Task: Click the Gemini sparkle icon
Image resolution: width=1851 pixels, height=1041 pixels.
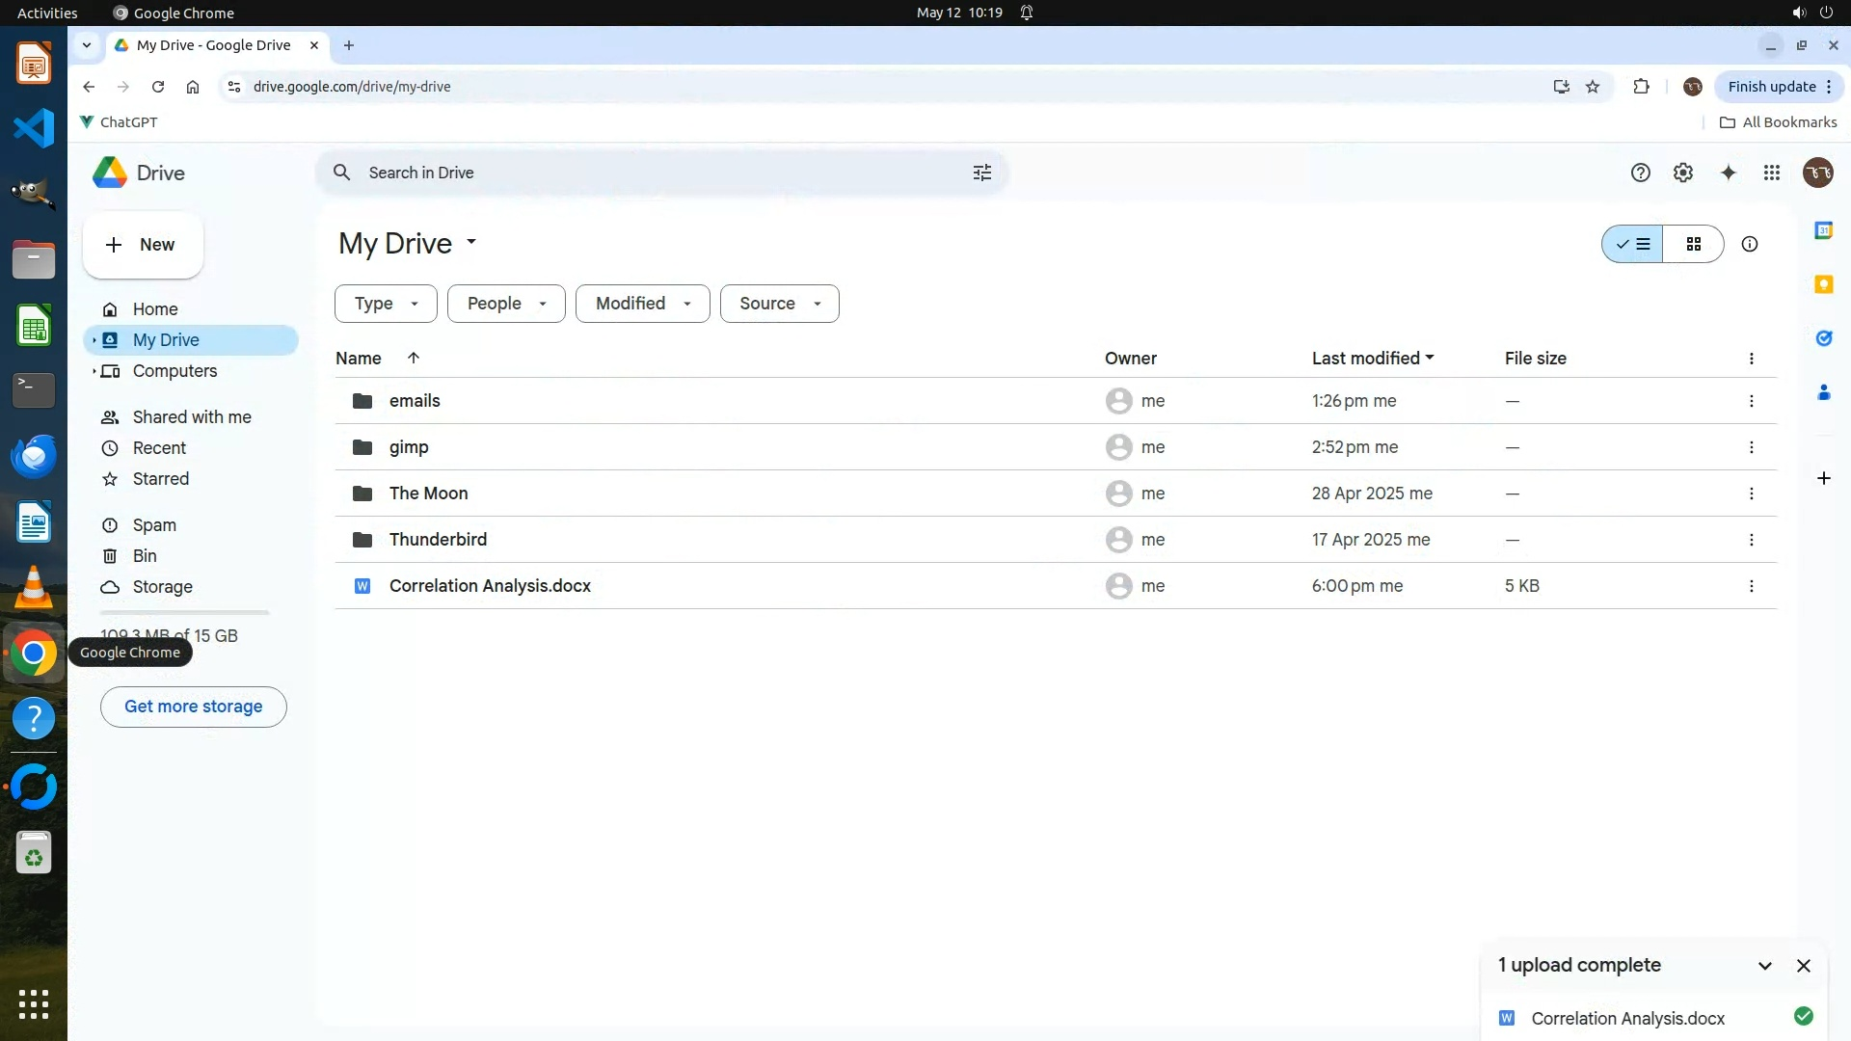Action: tap(1728, 173)
